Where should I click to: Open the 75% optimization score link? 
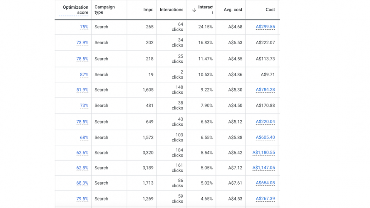[84, 27]
